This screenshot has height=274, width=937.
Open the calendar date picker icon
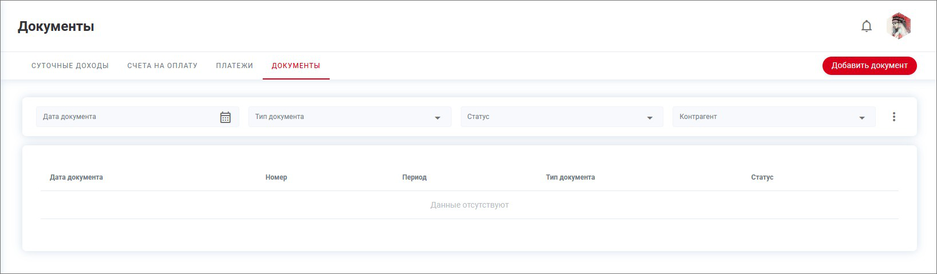click(226, 117)
